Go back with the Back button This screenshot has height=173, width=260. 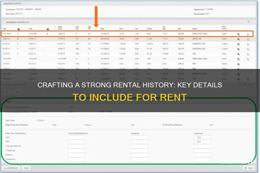(x=249, y=168)
